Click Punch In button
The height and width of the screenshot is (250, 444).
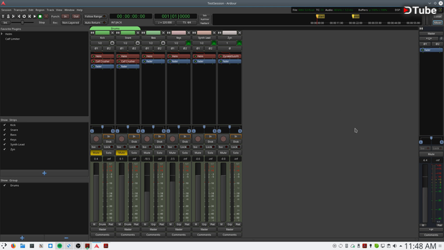[x=65, y=17]
